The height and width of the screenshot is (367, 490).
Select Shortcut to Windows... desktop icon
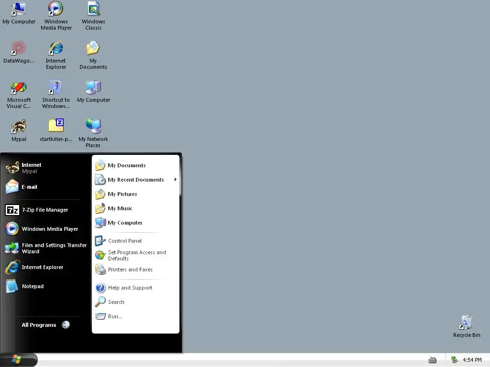[56, 94]
